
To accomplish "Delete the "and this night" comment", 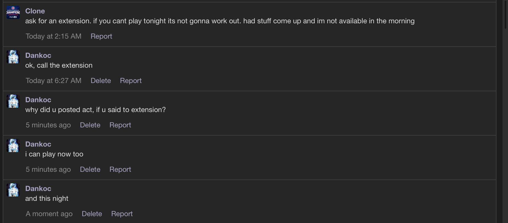I will (x=92, y=214).
